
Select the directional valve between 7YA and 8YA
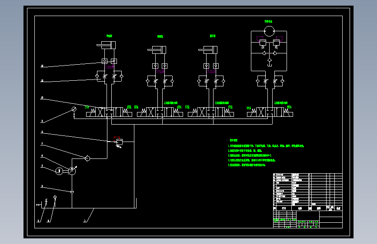[270, 112]
